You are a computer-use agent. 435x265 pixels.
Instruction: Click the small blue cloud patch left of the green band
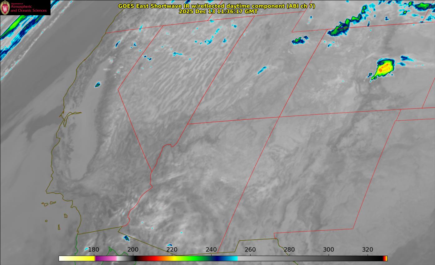coord(299,40)
